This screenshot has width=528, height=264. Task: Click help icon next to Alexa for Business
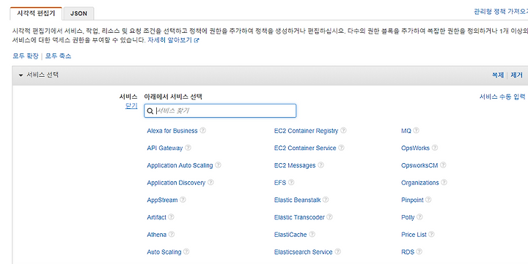[x=202, y=130]
